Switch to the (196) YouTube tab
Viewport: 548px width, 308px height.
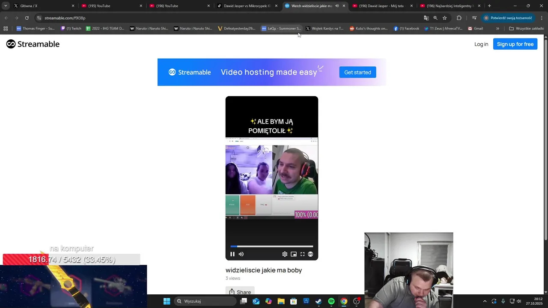point(179,6)
